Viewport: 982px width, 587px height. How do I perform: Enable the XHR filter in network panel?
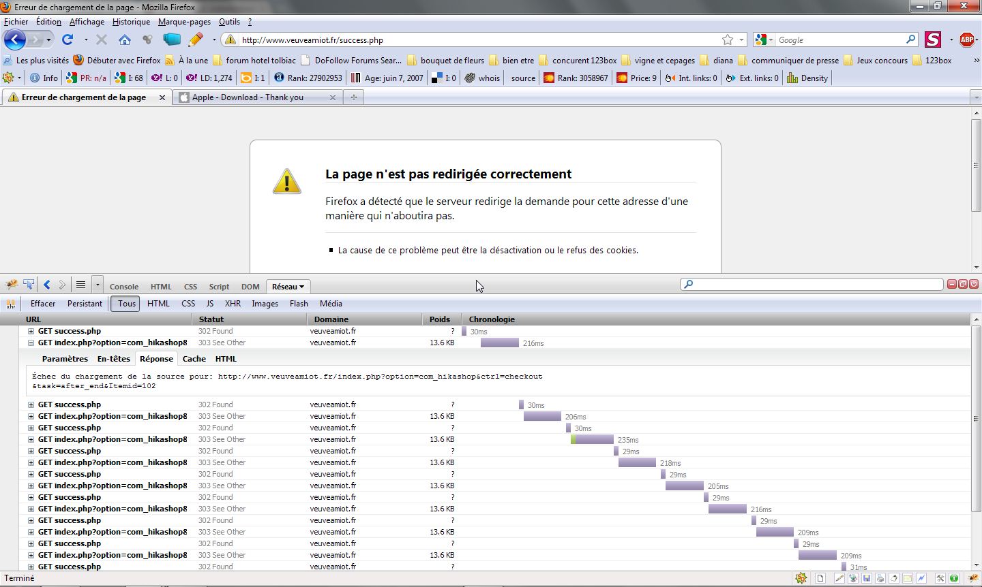(233, 304)
